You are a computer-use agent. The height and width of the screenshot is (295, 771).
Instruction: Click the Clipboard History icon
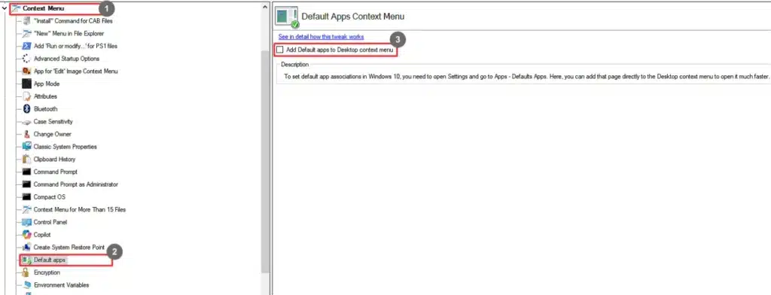pyautogui.click(x=26, y=160)
